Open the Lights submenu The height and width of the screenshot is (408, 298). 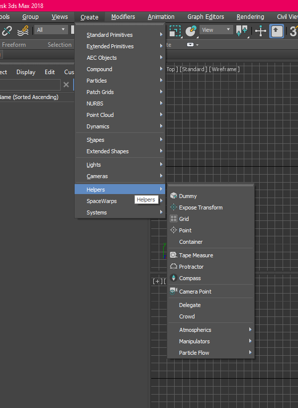point(120,165)
